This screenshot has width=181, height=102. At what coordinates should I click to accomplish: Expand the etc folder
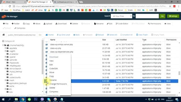pyautogui.click(x=5, y=89)
